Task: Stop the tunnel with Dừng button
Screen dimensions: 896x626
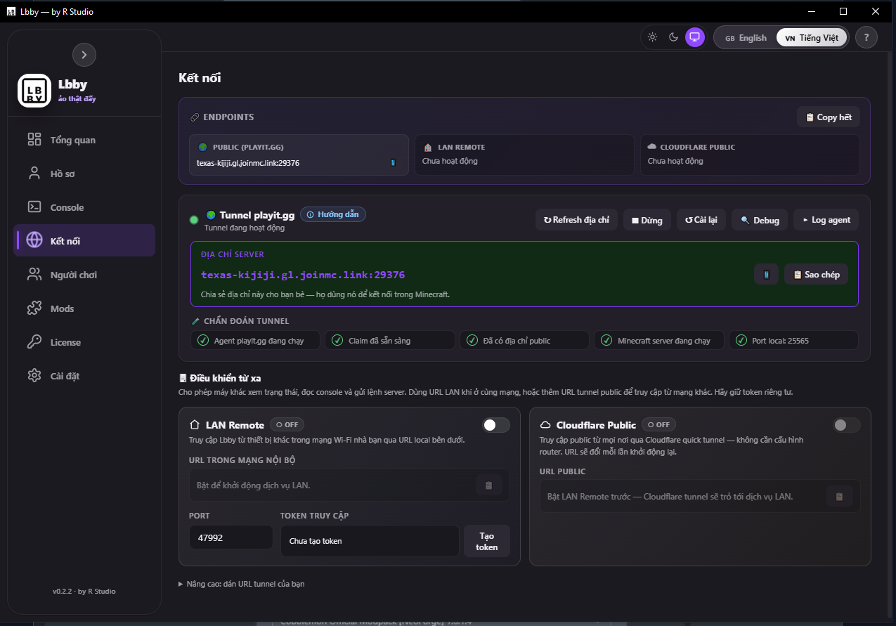Action: pyautogui.click(x=647, y=220)
